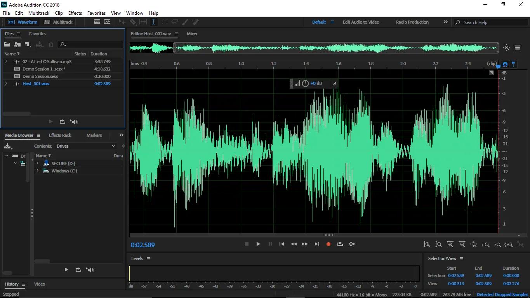The height and width of the screenshot is (298, 530).
Task: Click Detected Dropped Samples in status bar
Action: coord(502,294)
